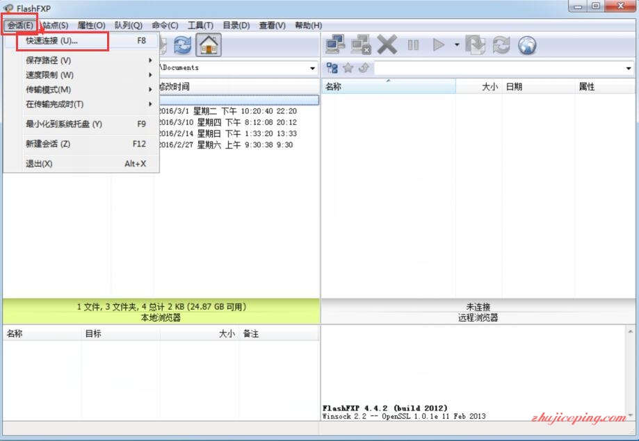Click the 1 文件, 3 文件夹 summary text
The image size is (639, 441).
(162, 307)
